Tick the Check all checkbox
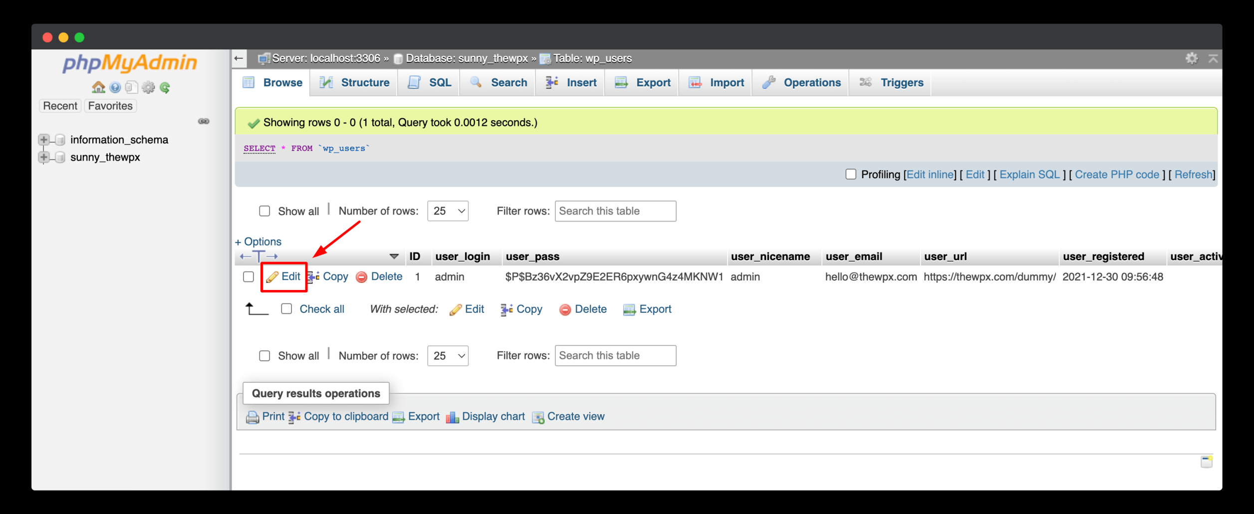Image resolution: width=1254 pixels, height=514 pixels. (x=286, y=309)
